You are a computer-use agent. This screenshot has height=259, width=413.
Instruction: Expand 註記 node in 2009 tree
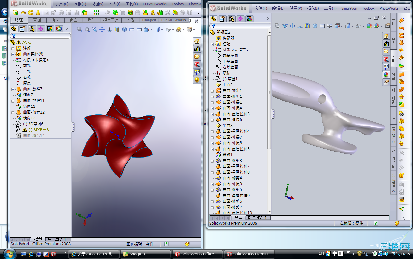click(212, 44)
